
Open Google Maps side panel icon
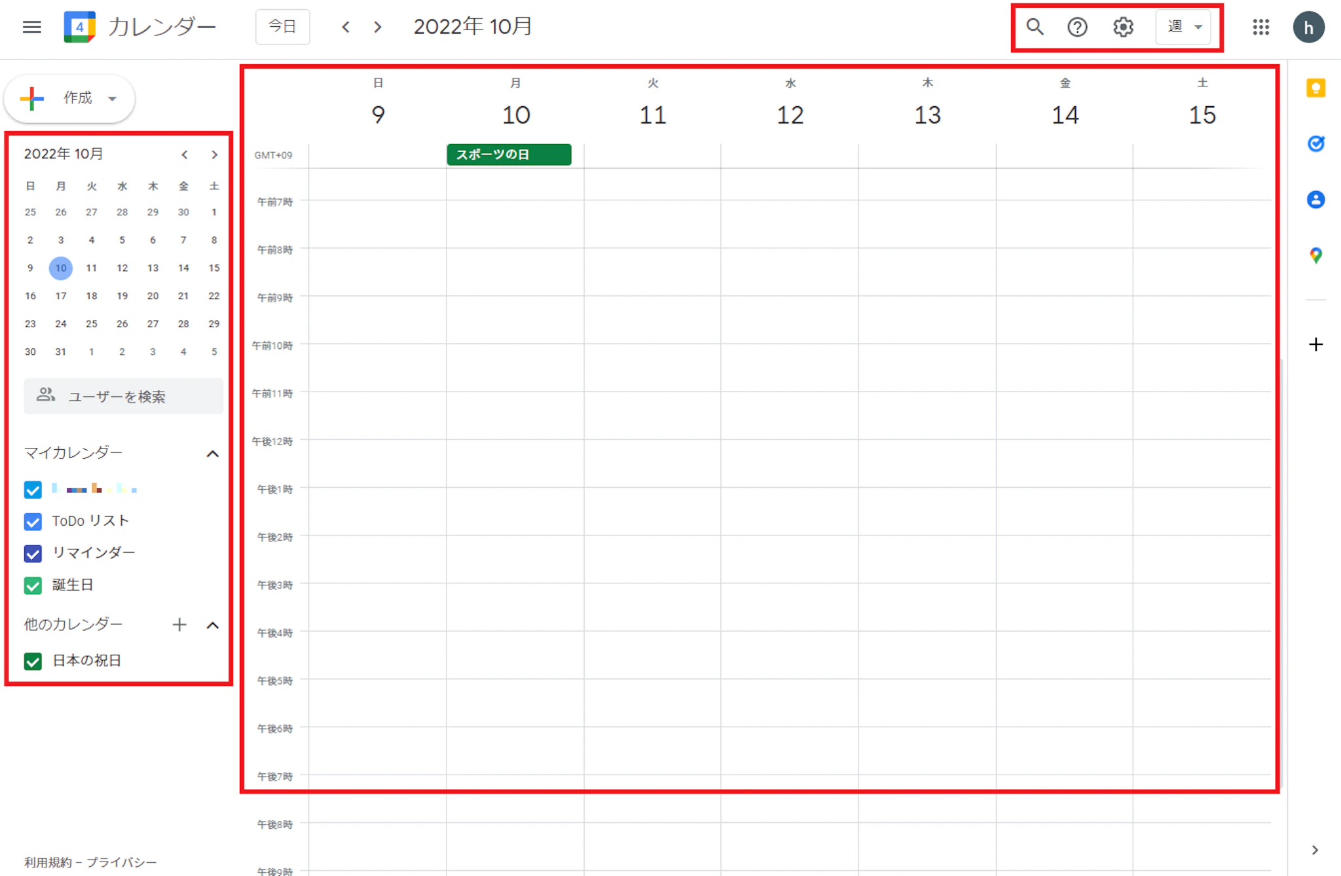(x=1315, y=255)
